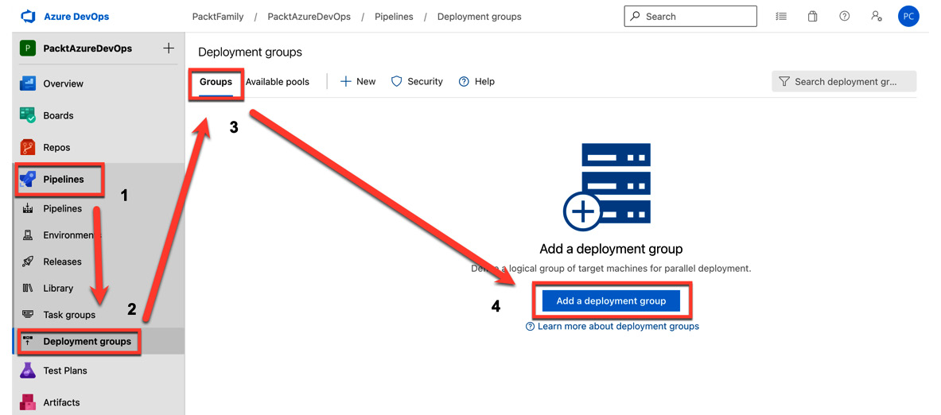Open Deployment groups breadcrumb
The width and height of the screenshot is (941, 415).
tap(479, 17)
